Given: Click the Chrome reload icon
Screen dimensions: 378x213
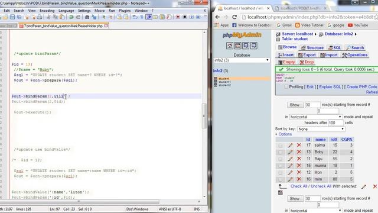Looking at the screenshot, I should pos(234,17).
